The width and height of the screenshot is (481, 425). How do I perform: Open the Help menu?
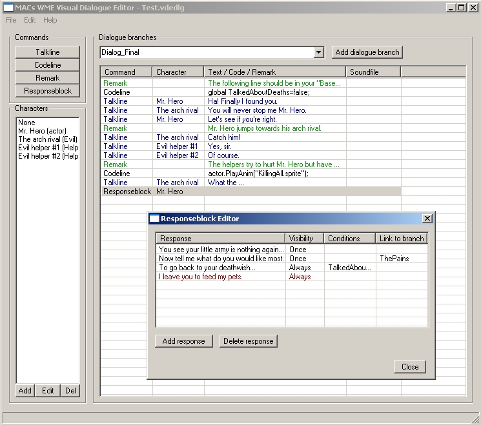click(x=50, y=20)
